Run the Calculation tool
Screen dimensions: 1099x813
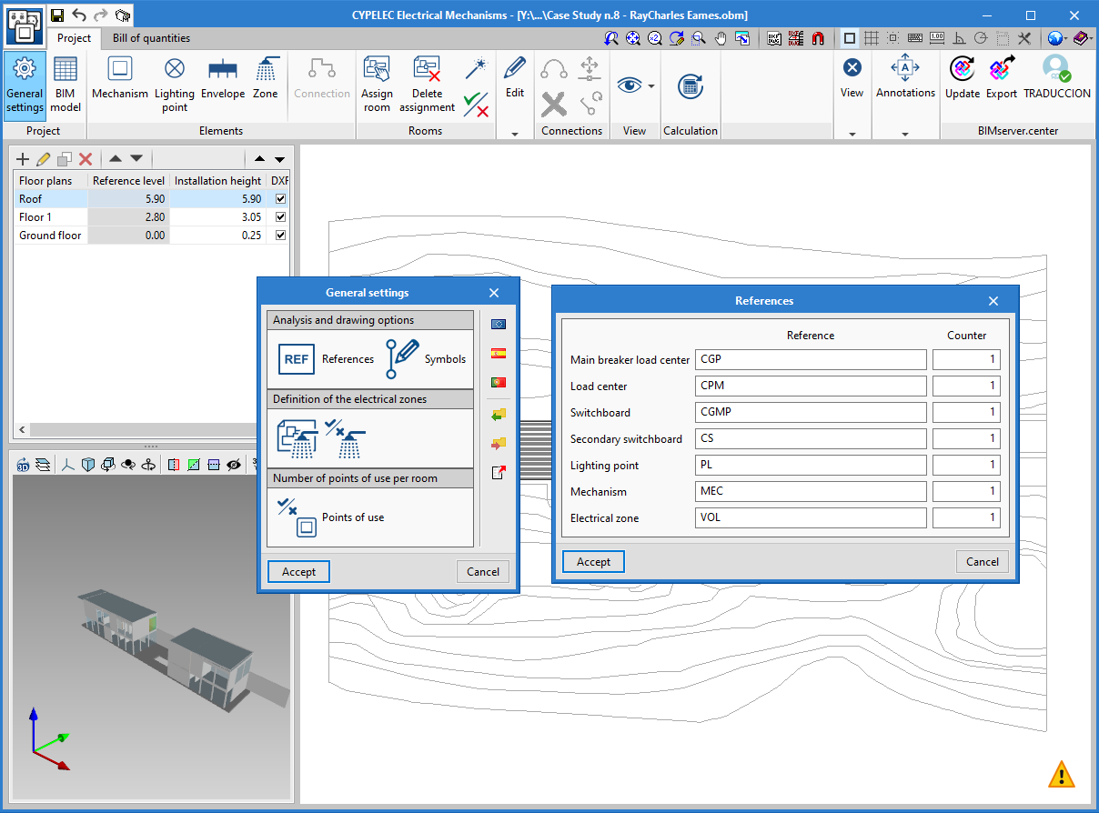tap(691, 86)
